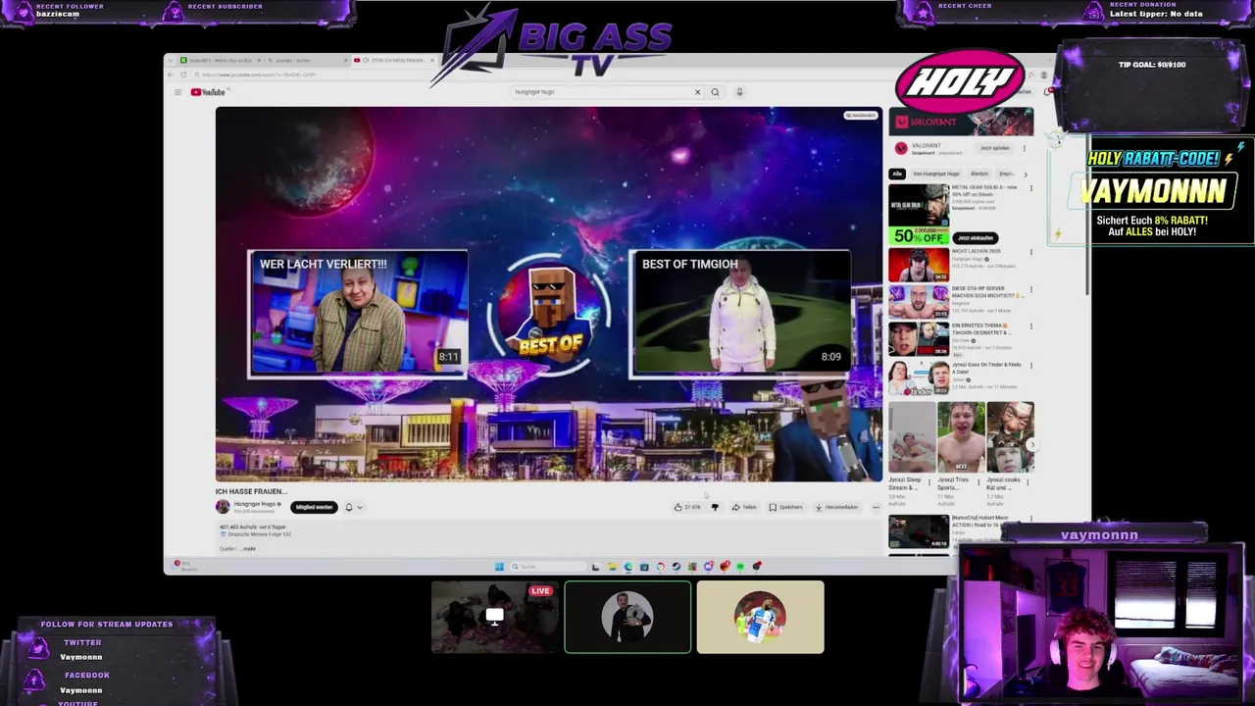Screen dimensions: 1255x706
Task: Open options for EIN ERNSTES THEMA
Action: 1030,327
